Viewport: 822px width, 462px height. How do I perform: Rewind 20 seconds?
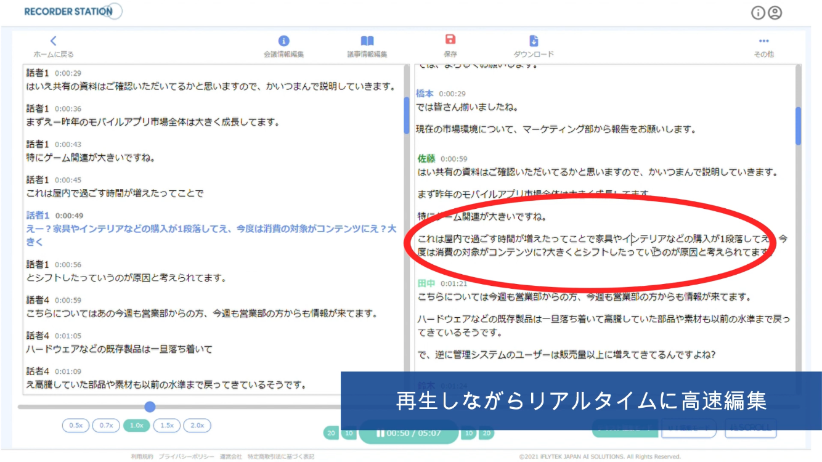(x=332, y=433)
